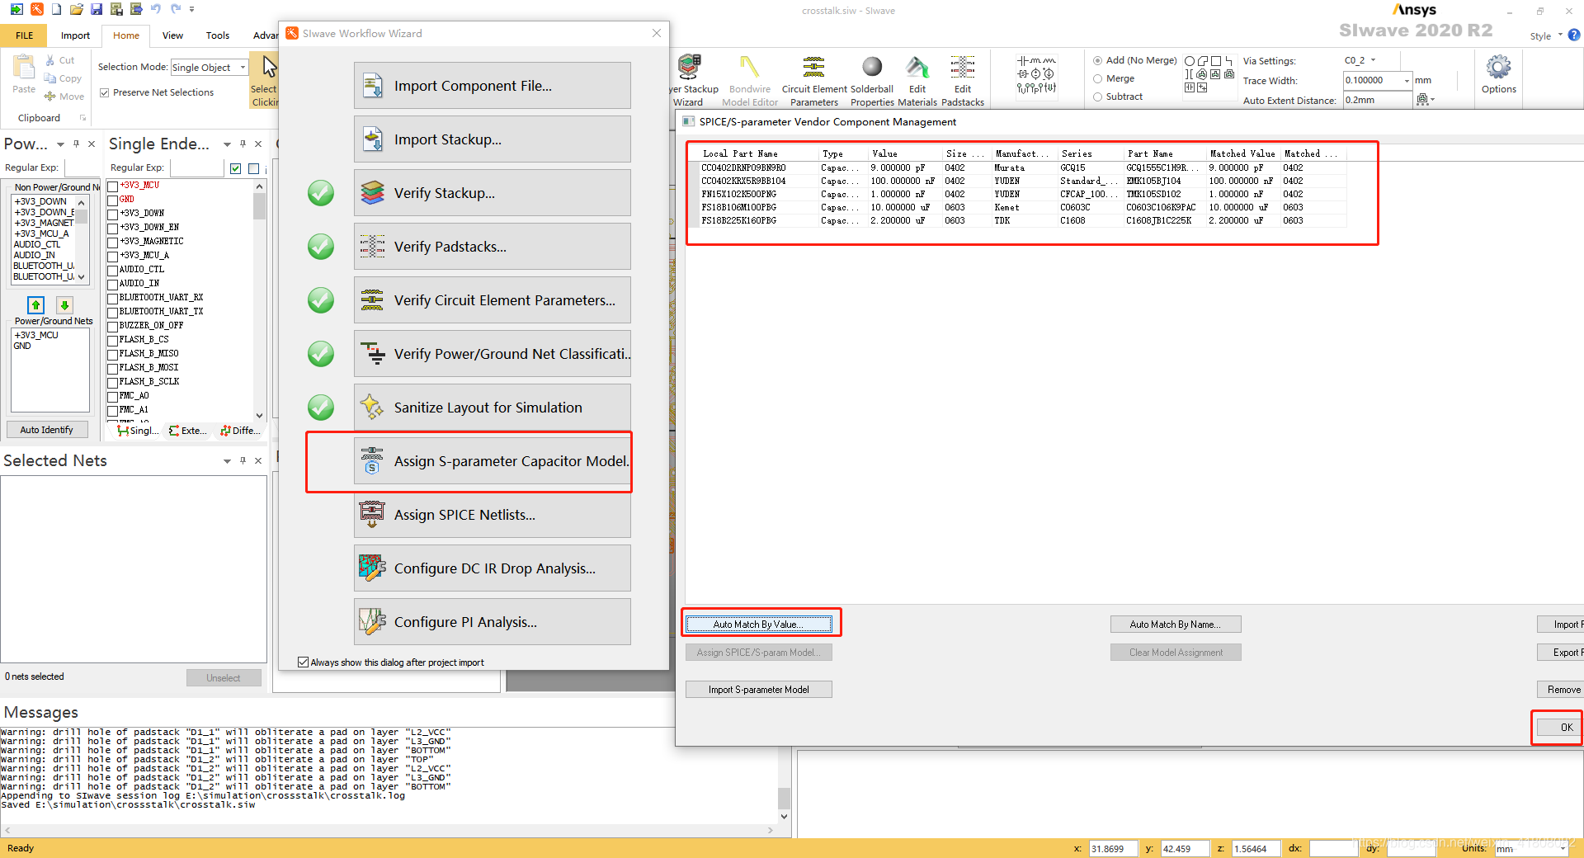Open the Import Stackup step
Viewport: 1584px width, 858px height.
493,139
